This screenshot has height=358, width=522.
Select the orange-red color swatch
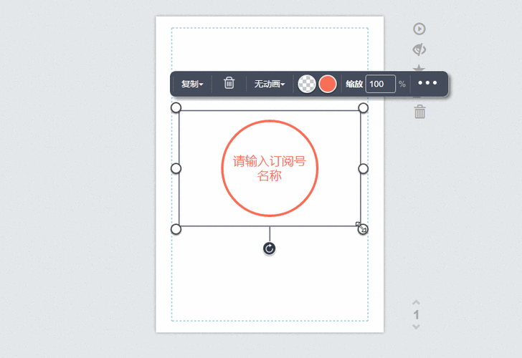(328, 84)
